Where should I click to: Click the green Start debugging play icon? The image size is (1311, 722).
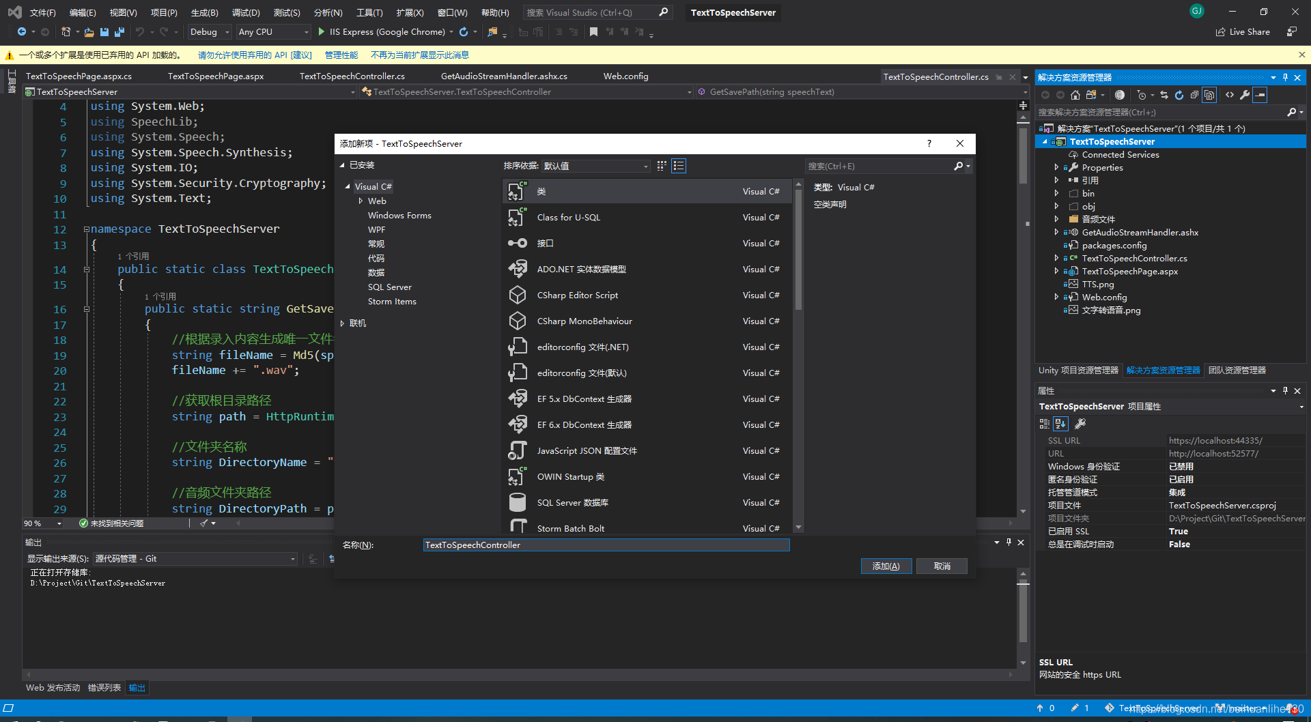point(322,31)
